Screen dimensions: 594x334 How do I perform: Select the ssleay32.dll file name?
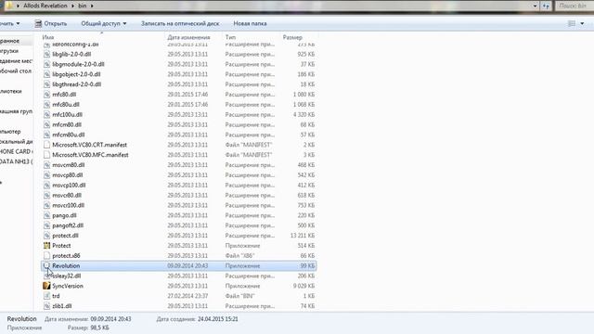pyautogui.click(x=66, y=276)
